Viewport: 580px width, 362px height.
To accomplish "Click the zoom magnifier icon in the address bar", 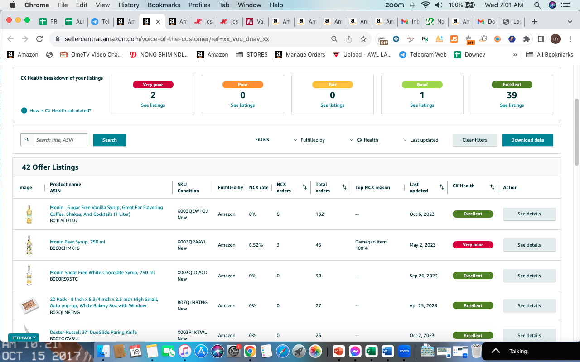I will point(334,39).
